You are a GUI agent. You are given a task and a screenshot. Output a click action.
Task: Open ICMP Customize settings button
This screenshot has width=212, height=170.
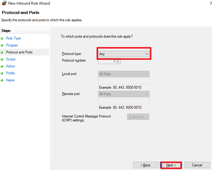point(138,117)
